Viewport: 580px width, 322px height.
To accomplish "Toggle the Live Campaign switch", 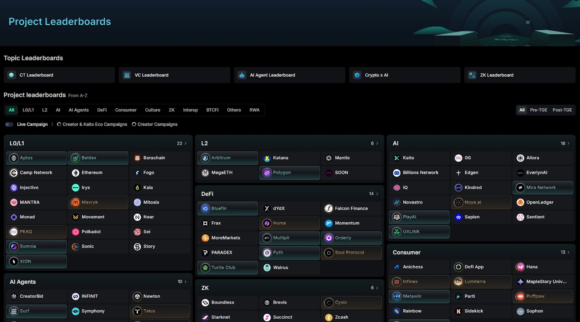I will pyautogui.click(x=9, y=124).
